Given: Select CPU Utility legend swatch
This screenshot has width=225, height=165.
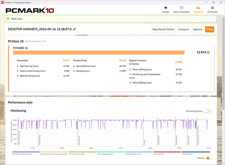Looking at the screenshot, I should click(x=196, y=152).
